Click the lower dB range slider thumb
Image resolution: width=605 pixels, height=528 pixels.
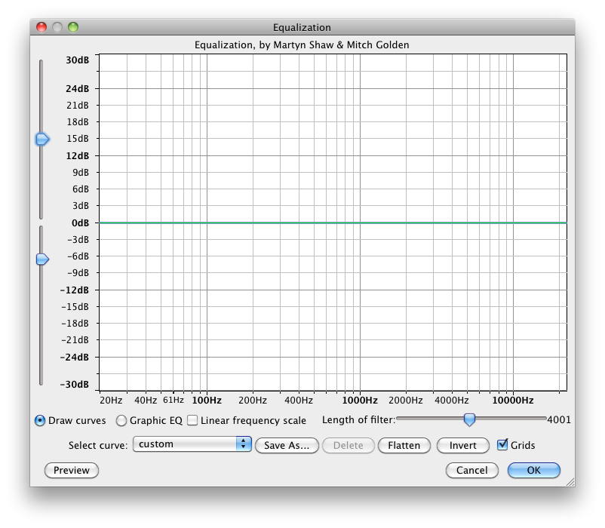pos(42,259)
